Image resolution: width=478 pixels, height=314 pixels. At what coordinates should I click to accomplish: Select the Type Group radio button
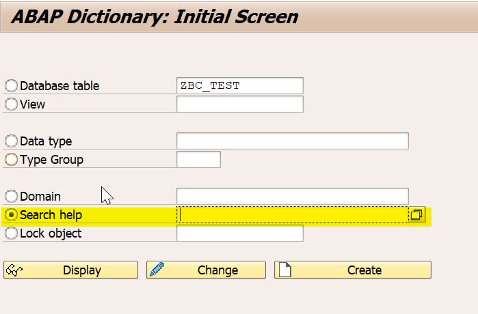(11, 160)
